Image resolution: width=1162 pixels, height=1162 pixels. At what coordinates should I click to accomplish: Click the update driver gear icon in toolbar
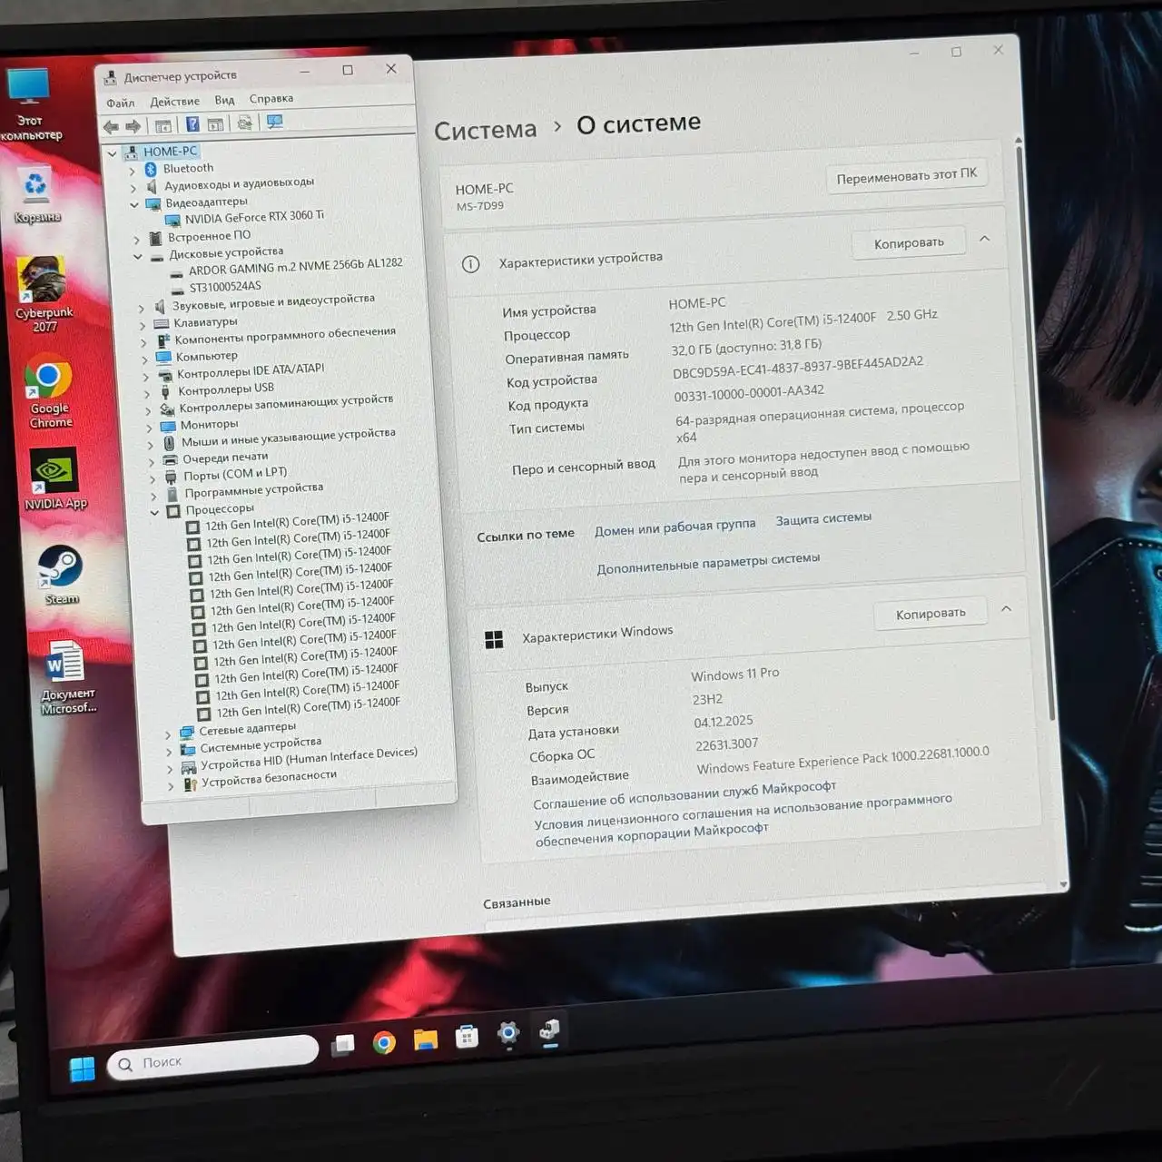(244, 123)
